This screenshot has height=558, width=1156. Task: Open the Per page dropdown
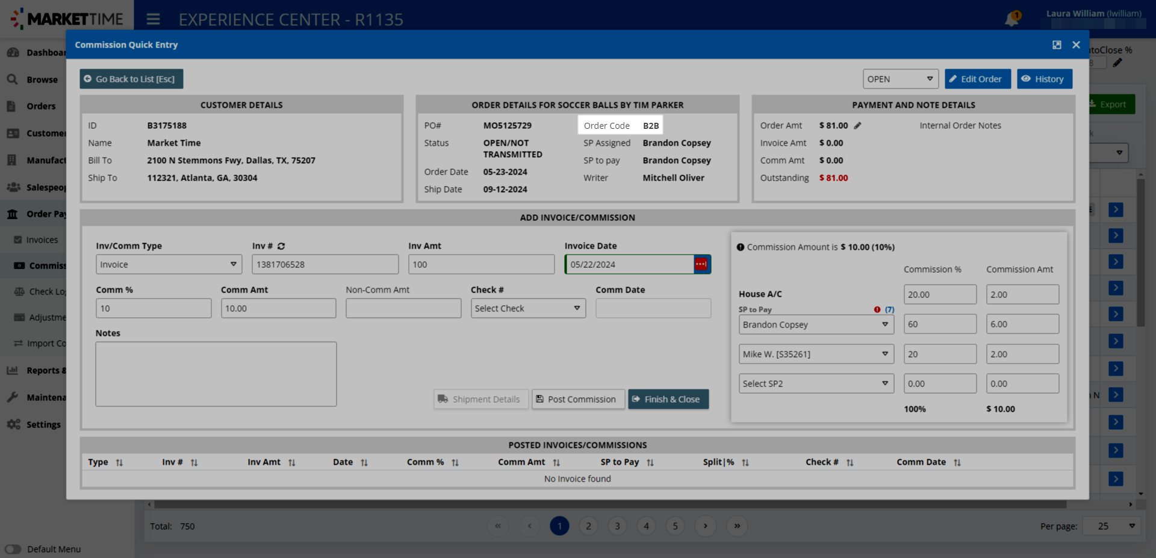(x=1111, y=526)
